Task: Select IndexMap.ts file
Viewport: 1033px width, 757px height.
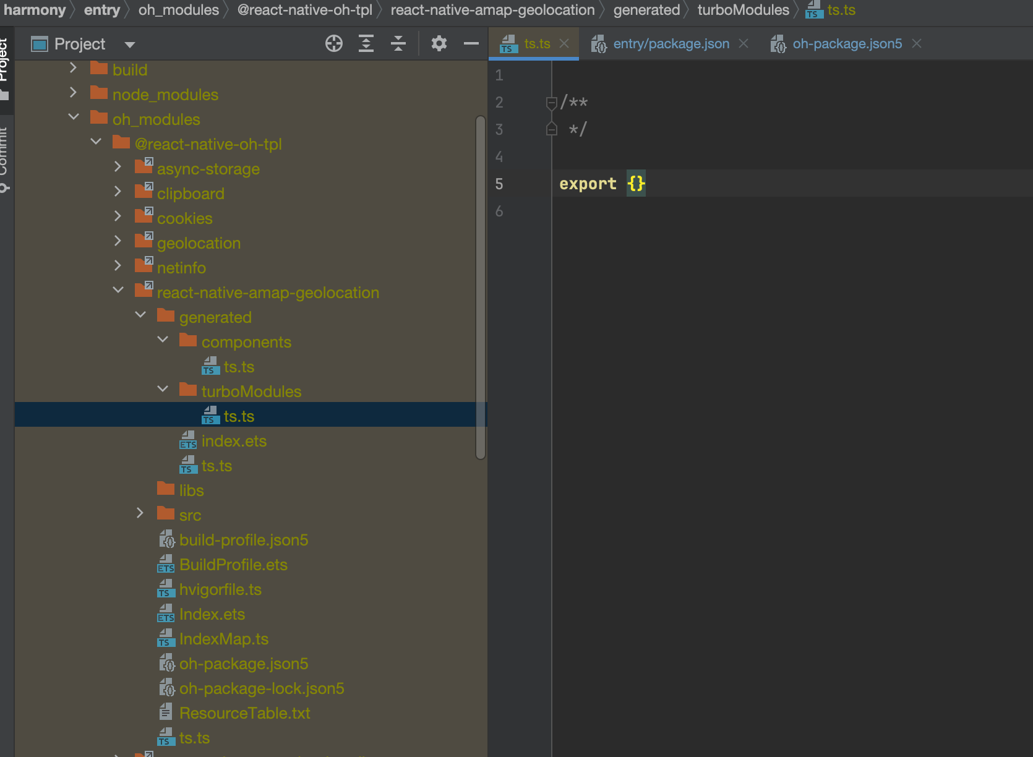Action: tap(224, 639)
